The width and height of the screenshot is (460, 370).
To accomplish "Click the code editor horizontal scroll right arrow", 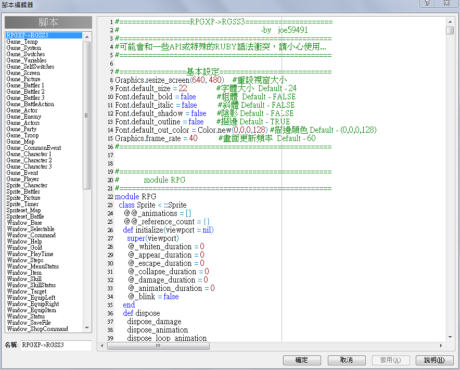I will coord(441,346).
